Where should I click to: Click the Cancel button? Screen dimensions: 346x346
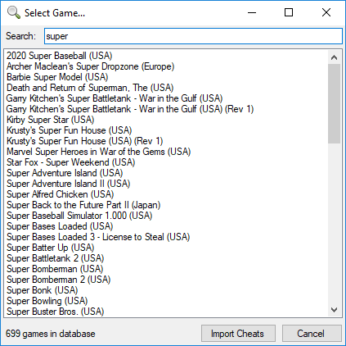312,334
